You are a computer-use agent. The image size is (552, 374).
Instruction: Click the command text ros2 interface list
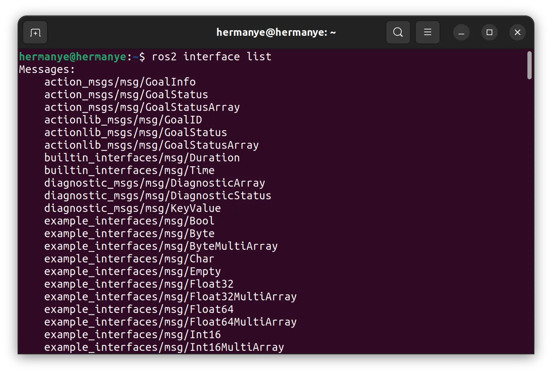click(x=211, y=57)
